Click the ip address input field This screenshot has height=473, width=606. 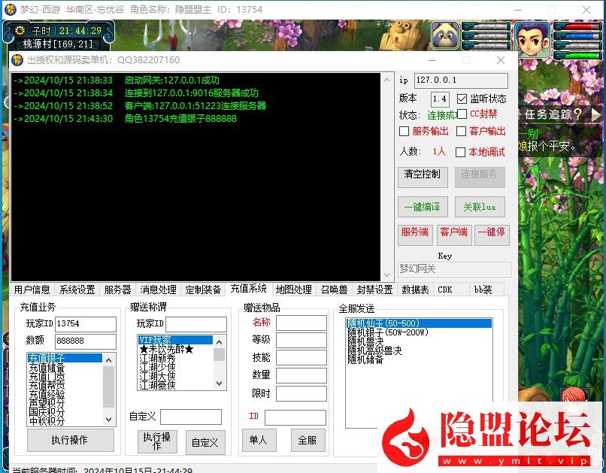click(461, 80)
